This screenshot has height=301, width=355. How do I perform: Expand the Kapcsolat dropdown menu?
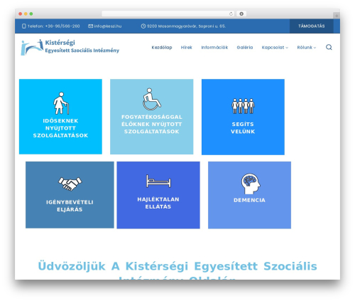click(275, 48)
